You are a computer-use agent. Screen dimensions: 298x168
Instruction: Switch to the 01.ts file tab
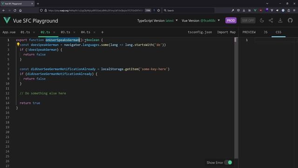point(25,32)
